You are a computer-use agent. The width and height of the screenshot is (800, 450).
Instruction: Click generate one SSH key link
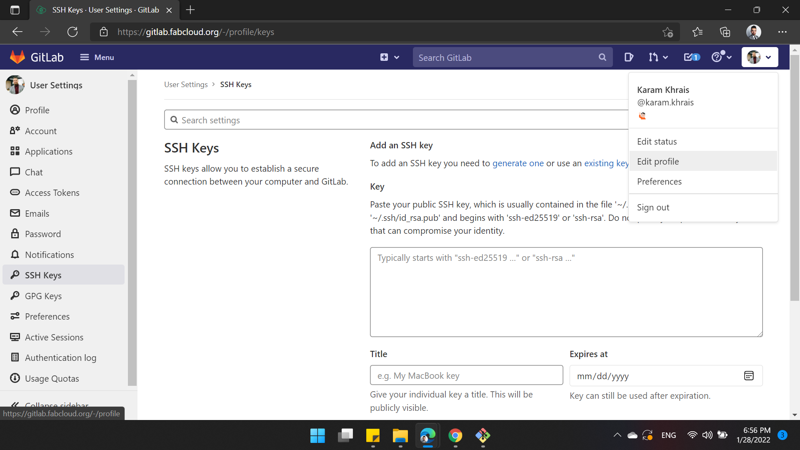point(518,162)
